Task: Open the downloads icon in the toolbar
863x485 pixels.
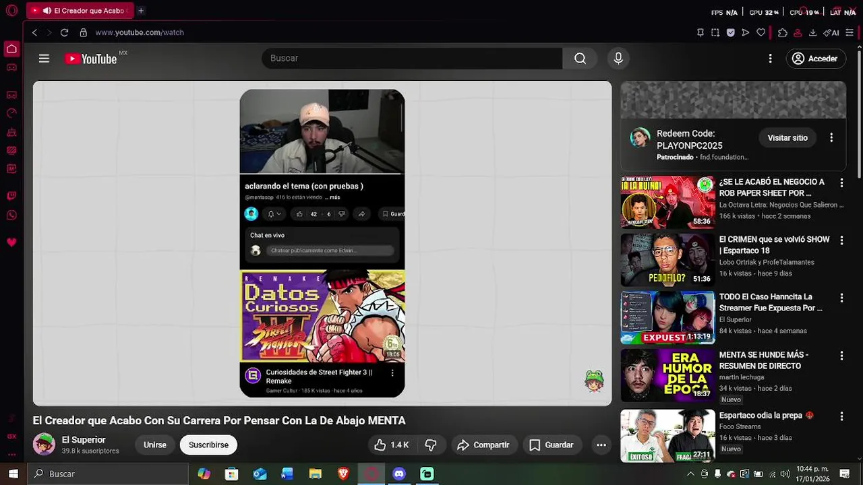Action: pyautogui.click(x=812, y=32)
